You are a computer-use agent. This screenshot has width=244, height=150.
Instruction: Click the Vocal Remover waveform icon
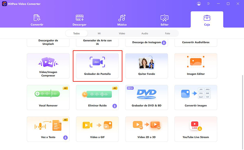point(47,94)
